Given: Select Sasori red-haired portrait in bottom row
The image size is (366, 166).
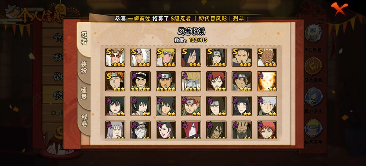Looking at the screenshot, I should pyautogui.click(x=267, y=130).
